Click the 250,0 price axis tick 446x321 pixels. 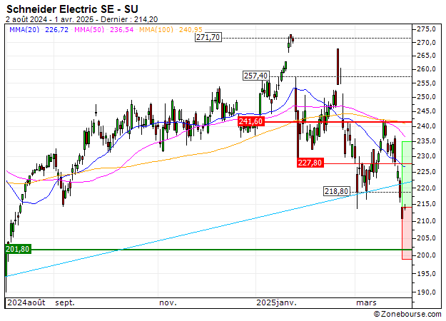[426, 97]
